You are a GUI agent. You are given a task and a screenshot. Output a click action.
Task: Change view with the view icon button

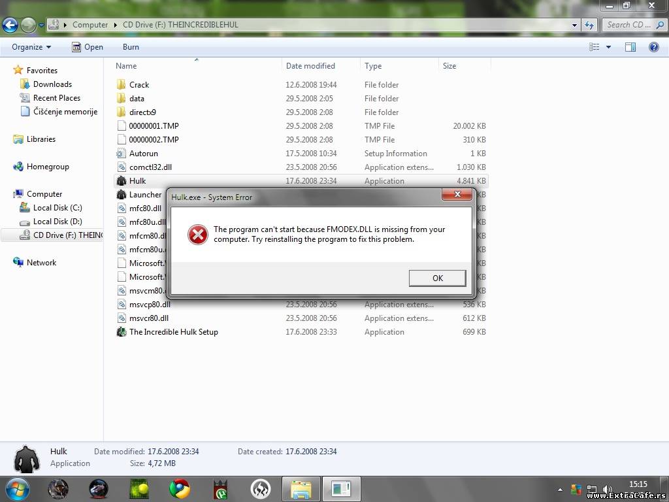point(595,47)
